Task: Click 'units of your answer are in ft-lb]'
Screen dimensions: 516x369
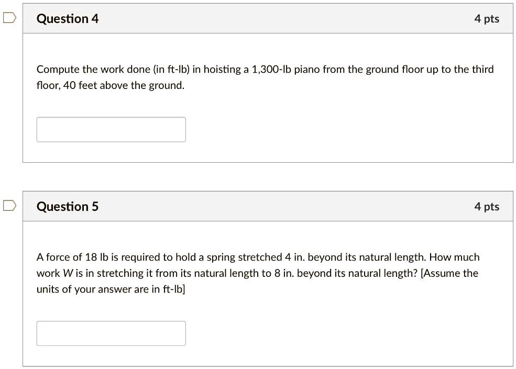Action: [x=111, y=289]
